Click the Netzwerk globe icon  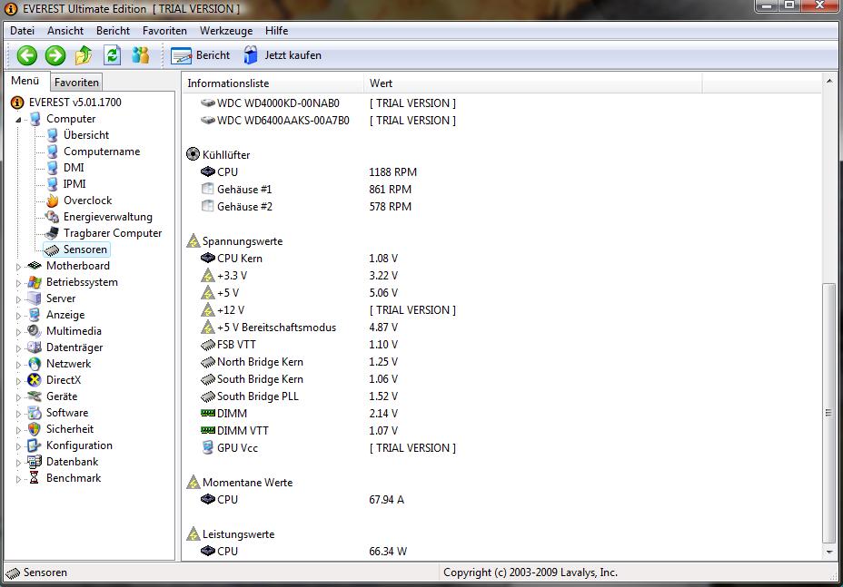pyautogui.click(x=35, y=364)
